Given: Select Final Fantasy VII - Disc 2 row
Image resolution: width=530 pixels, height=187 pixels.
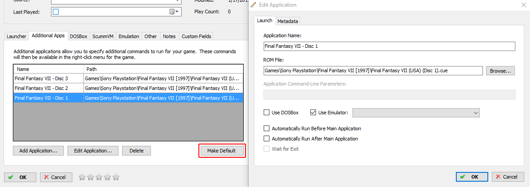Looking at the screenshot, I should click(128, 88).
